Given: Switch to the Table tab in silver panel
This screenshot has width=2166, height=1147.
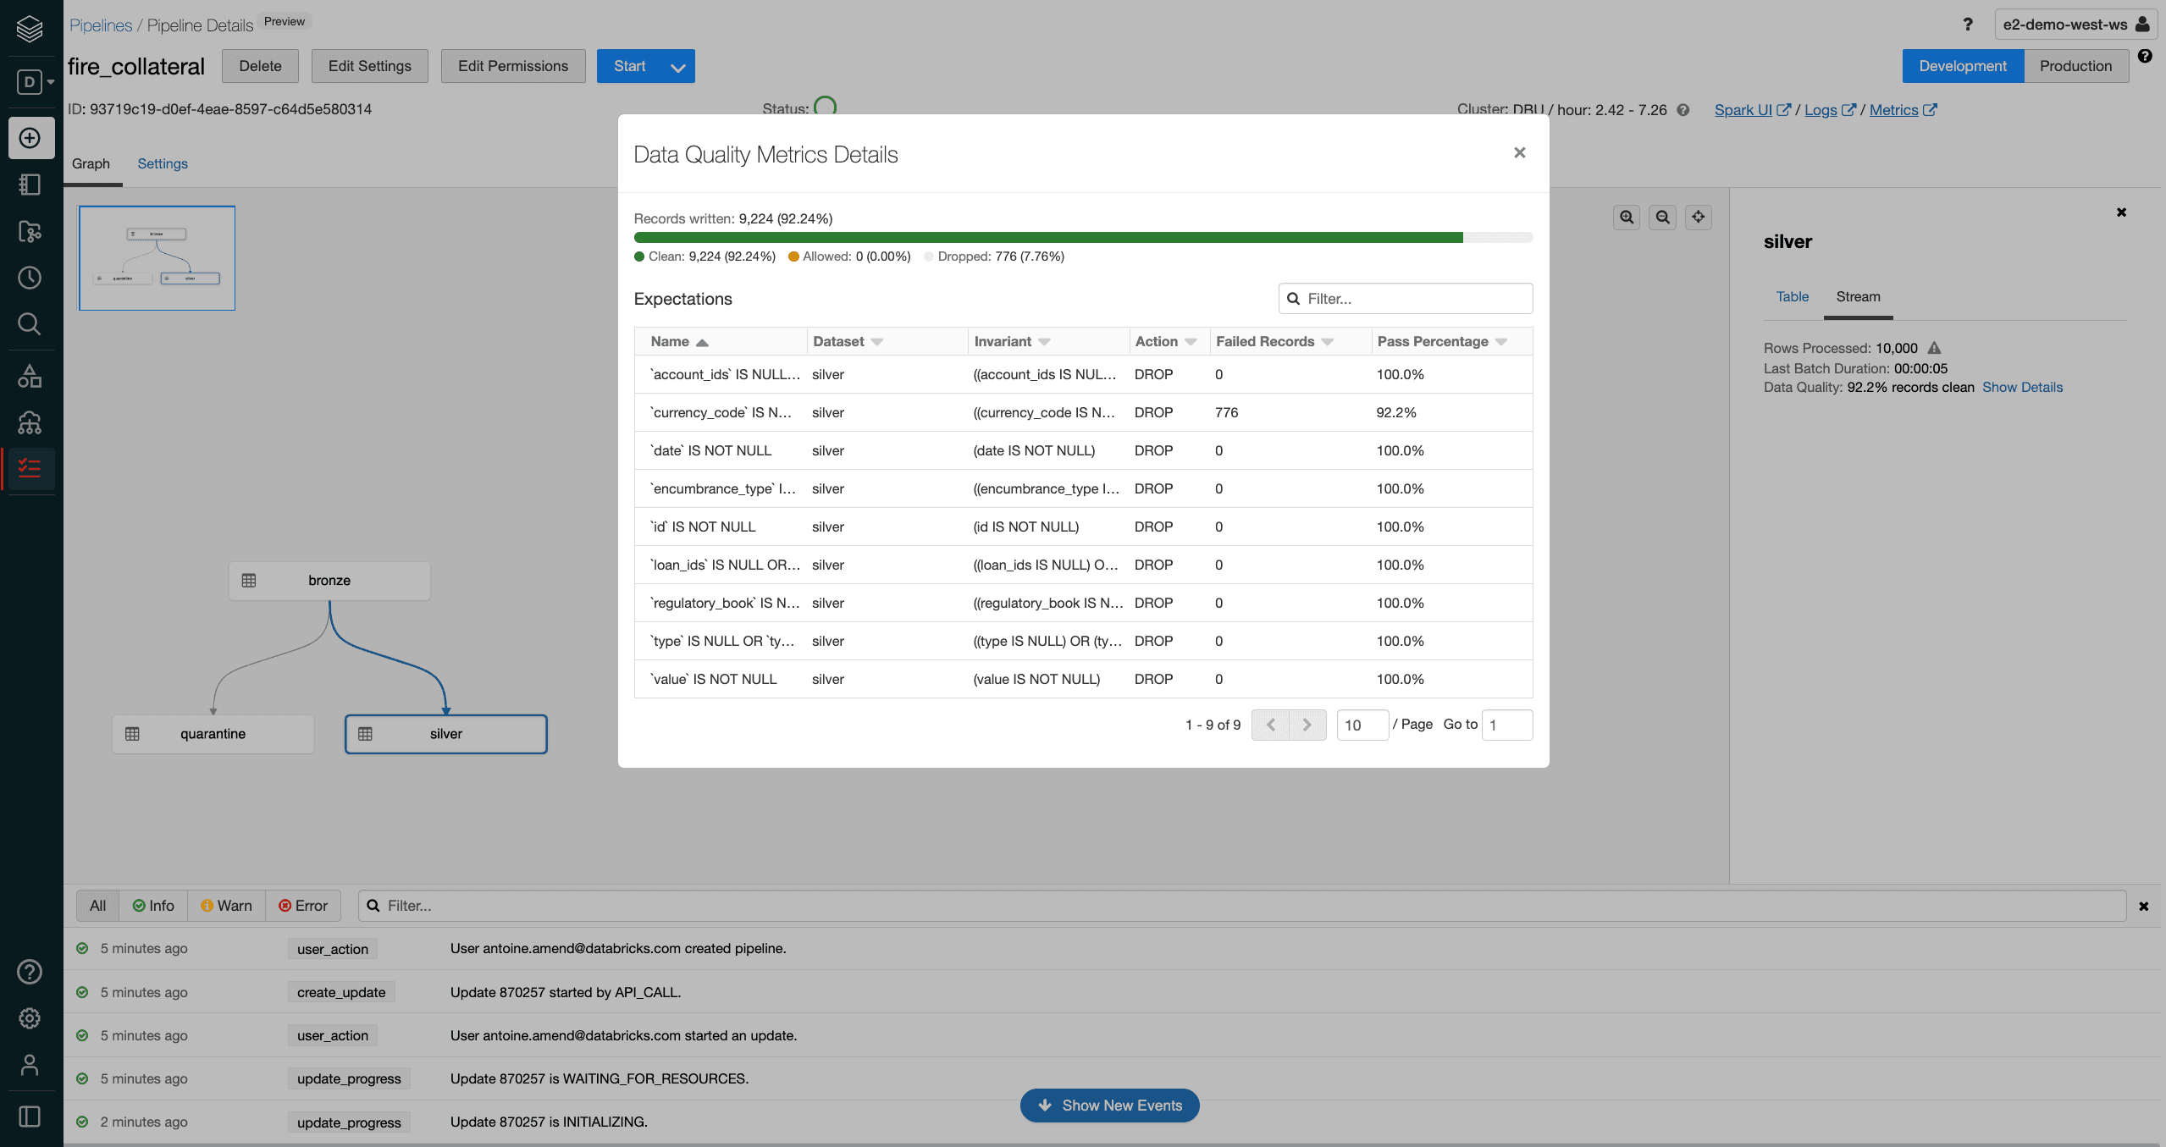Looking at the screenshot, I should click(x=1792, y=296).
